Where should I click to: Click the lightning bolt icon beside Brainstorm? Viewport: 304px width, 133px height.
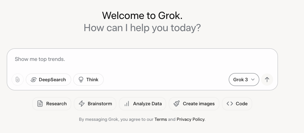82,104
